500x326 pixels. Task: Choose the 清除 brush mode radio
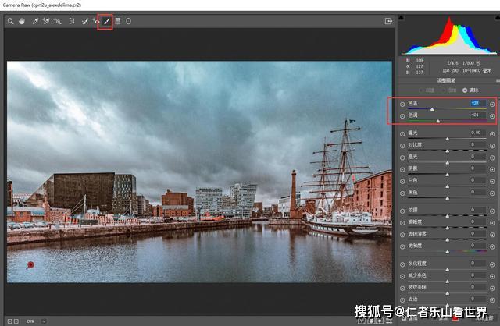click(465, 90)
